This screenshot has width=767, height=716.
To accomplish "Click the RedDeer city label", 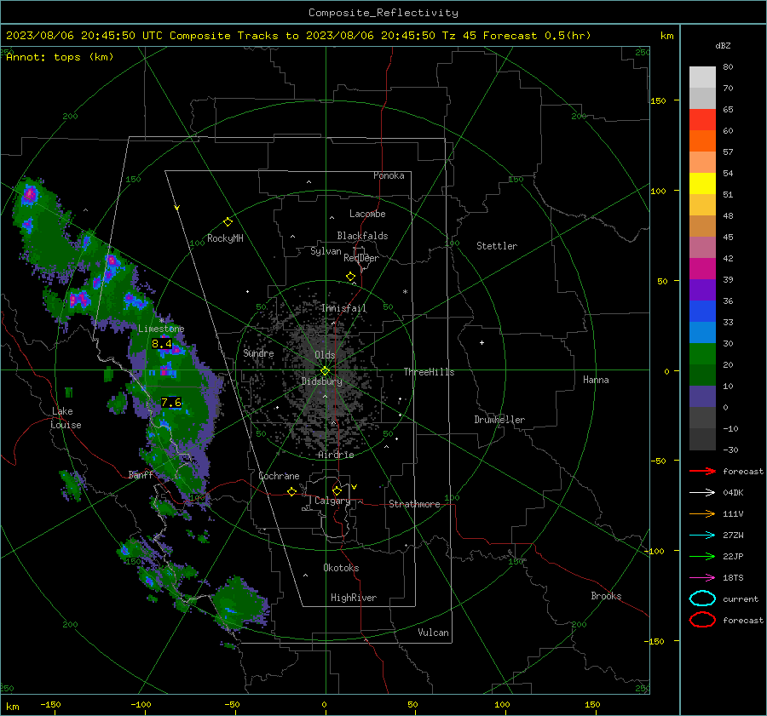I will [361, 258].
